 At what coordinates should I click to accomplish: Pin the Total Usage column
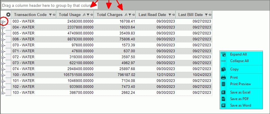(x=92, y=15)
